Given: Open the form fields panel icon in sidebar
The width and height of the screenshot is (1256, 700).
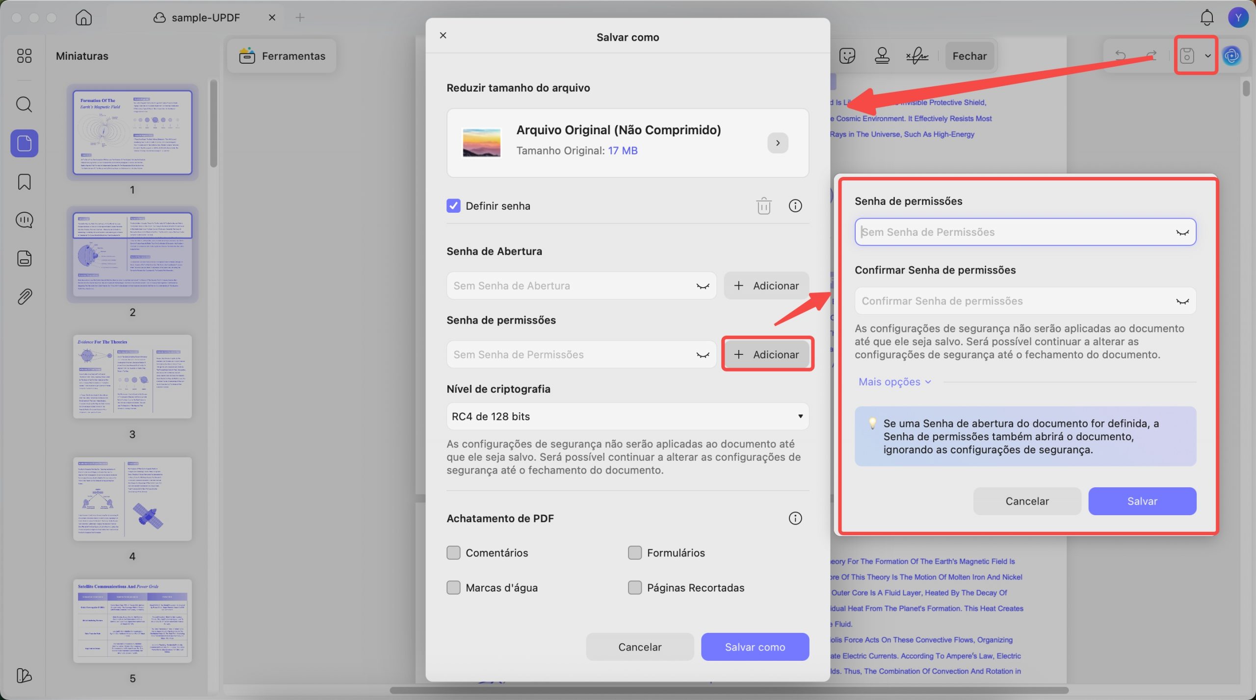Looking at the screenshot, I should point(24,258).
